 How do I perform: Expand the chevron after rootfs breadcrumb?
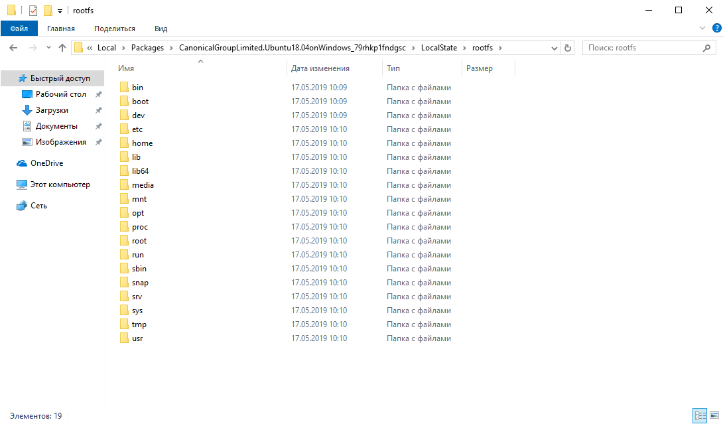coord(500,48)
